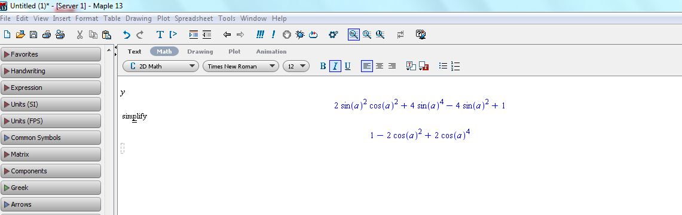The image size is (682, 215).
Task: Select the Drawing toolbar tab
Action: click(200, 51)
